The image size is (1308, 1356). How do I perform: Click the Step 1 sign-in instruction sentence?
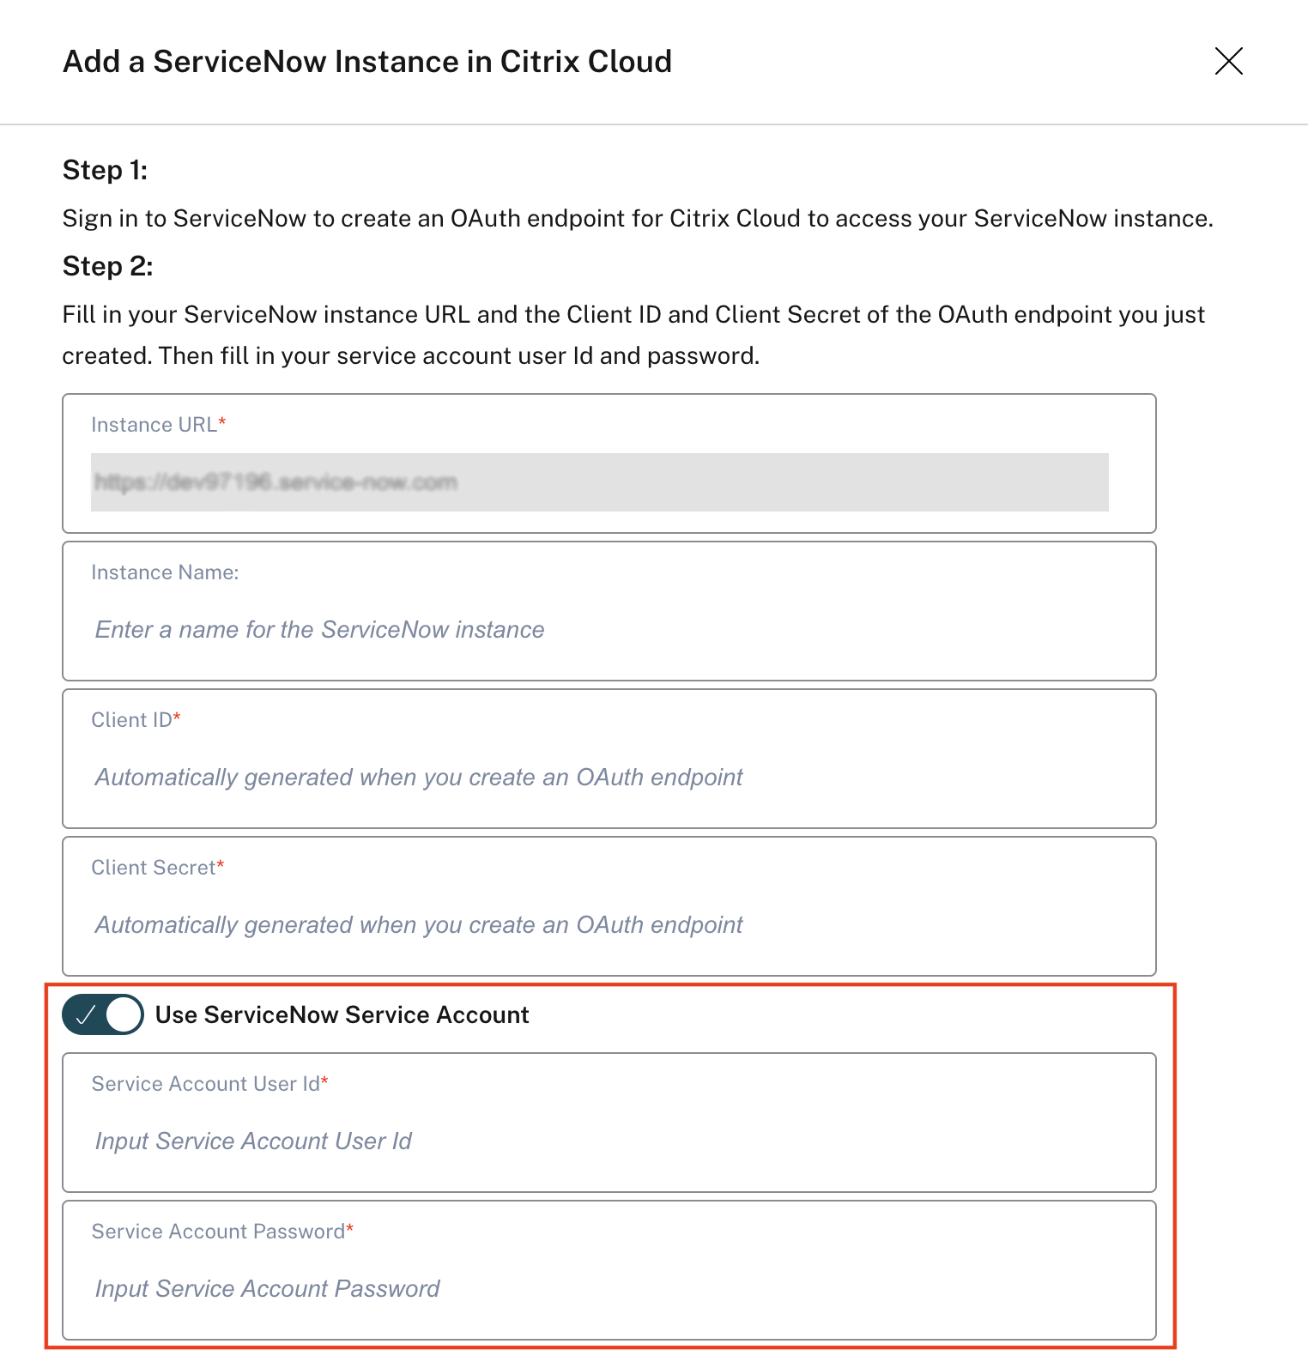(x=637, y=219)
